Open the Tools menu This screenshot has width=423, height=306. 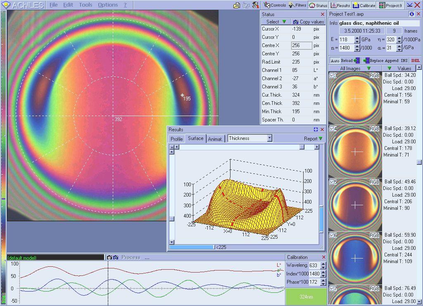(86, 5)
